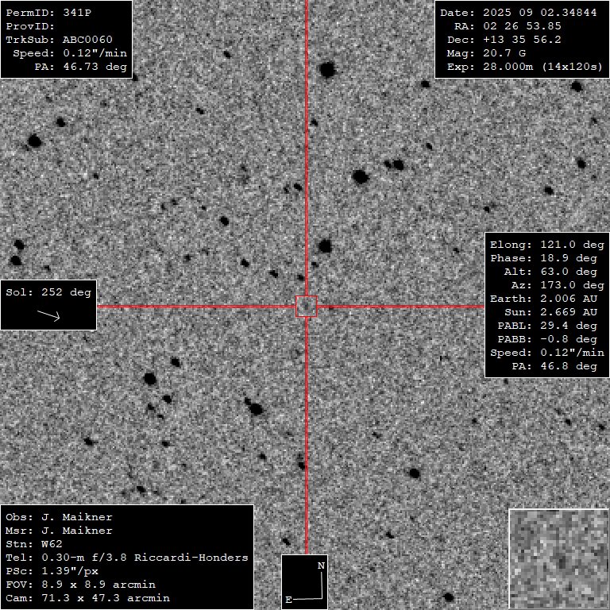Select the 'Tel: 0.30-m f/3.8 Riccardi-Honders' line

[127, 558]
